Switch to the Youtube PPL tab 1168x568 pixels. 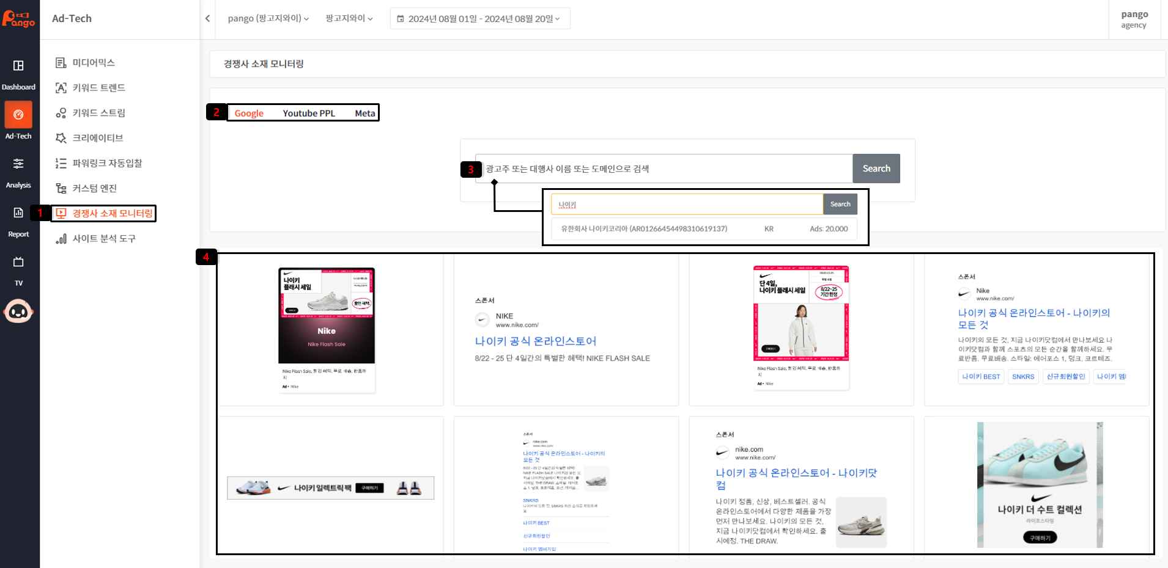tap(309, 113)
